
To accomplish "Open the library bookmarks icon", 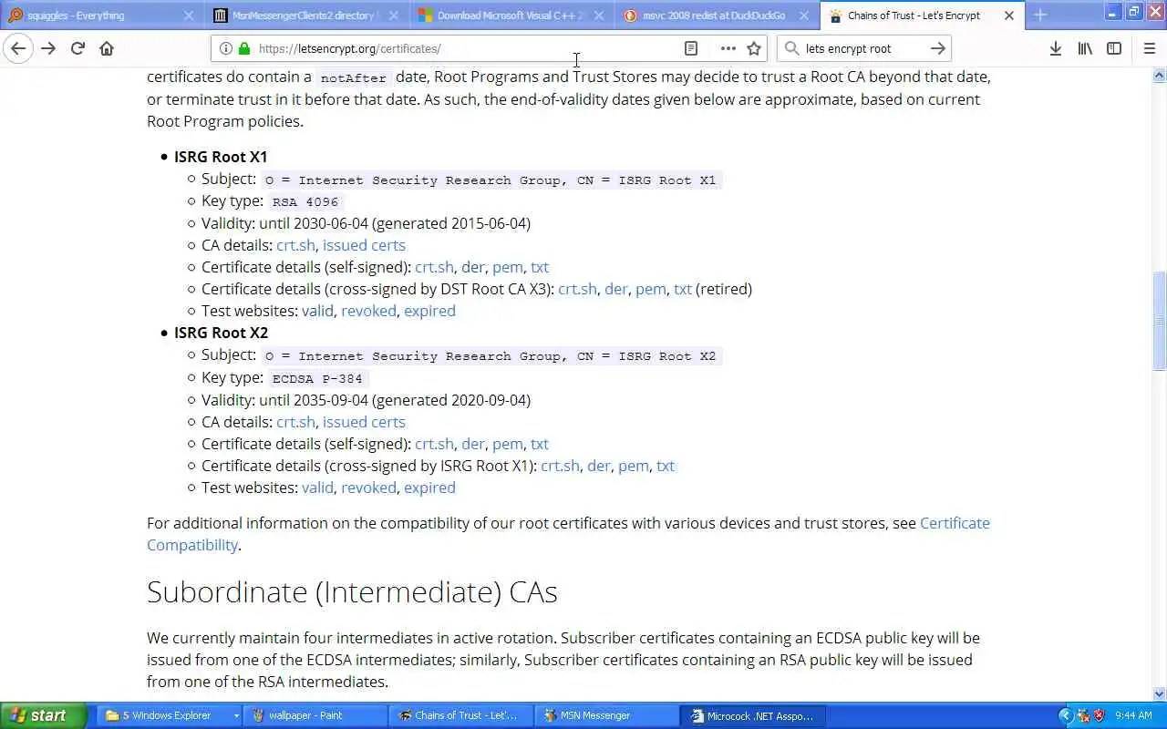I will (x=1085, y=48).
